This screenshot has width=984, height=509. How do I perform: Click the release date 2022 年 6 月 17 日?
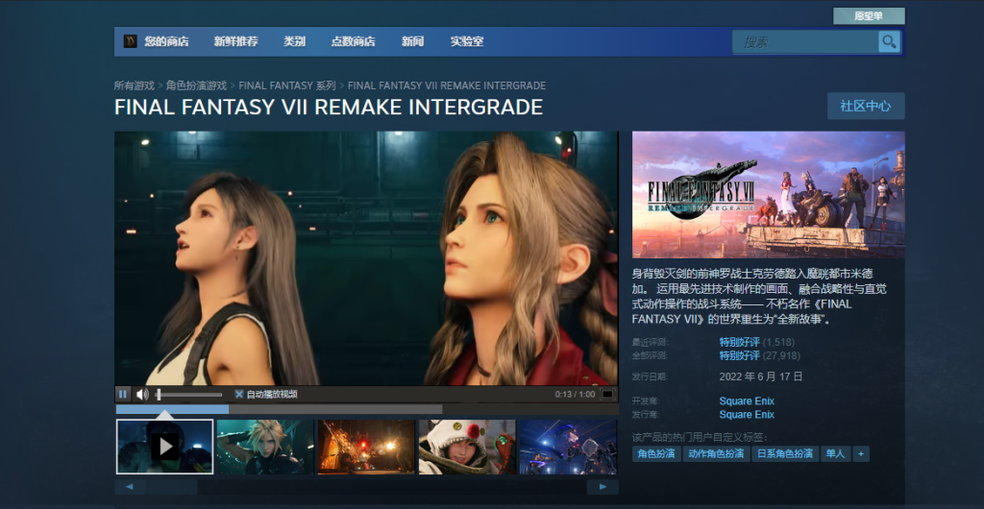click(761, 376)
